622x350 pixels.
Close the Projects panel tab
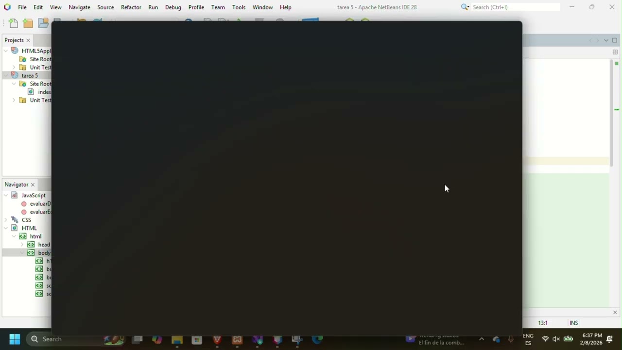pyautogui.click(x=28, y=40)
